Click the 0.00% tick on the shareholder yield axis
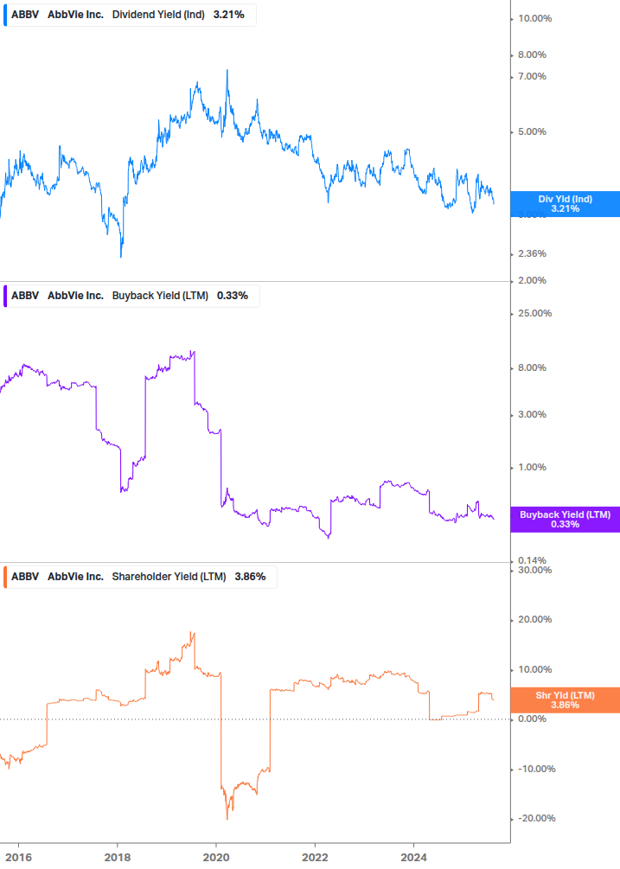The width and height of the screenshot is (620, 869). click(x=532, y=719)
